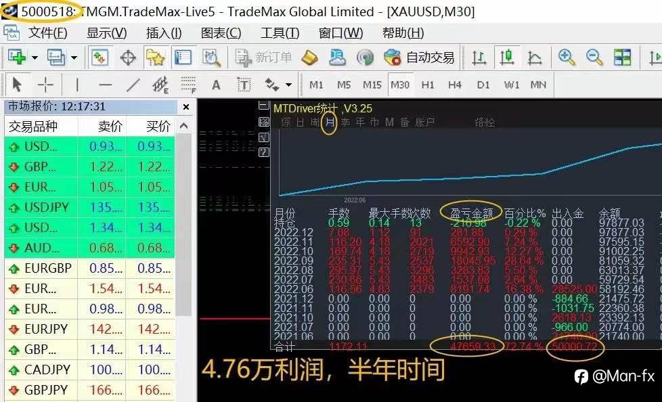The height and width of the screenshot is (402, 662).
Task: Select the M30 timeframe button
Action: [400, 85]
